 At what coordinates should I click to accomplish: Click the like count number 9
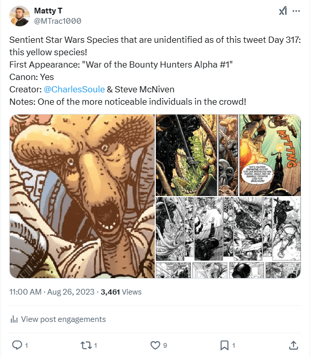165,345
